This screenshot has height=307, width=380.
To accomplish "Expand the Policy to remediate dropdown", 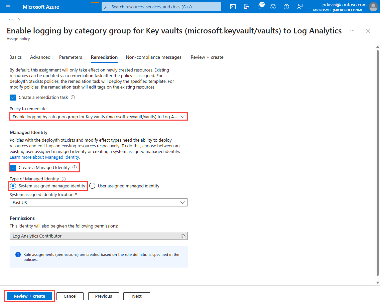I will 99,117.
